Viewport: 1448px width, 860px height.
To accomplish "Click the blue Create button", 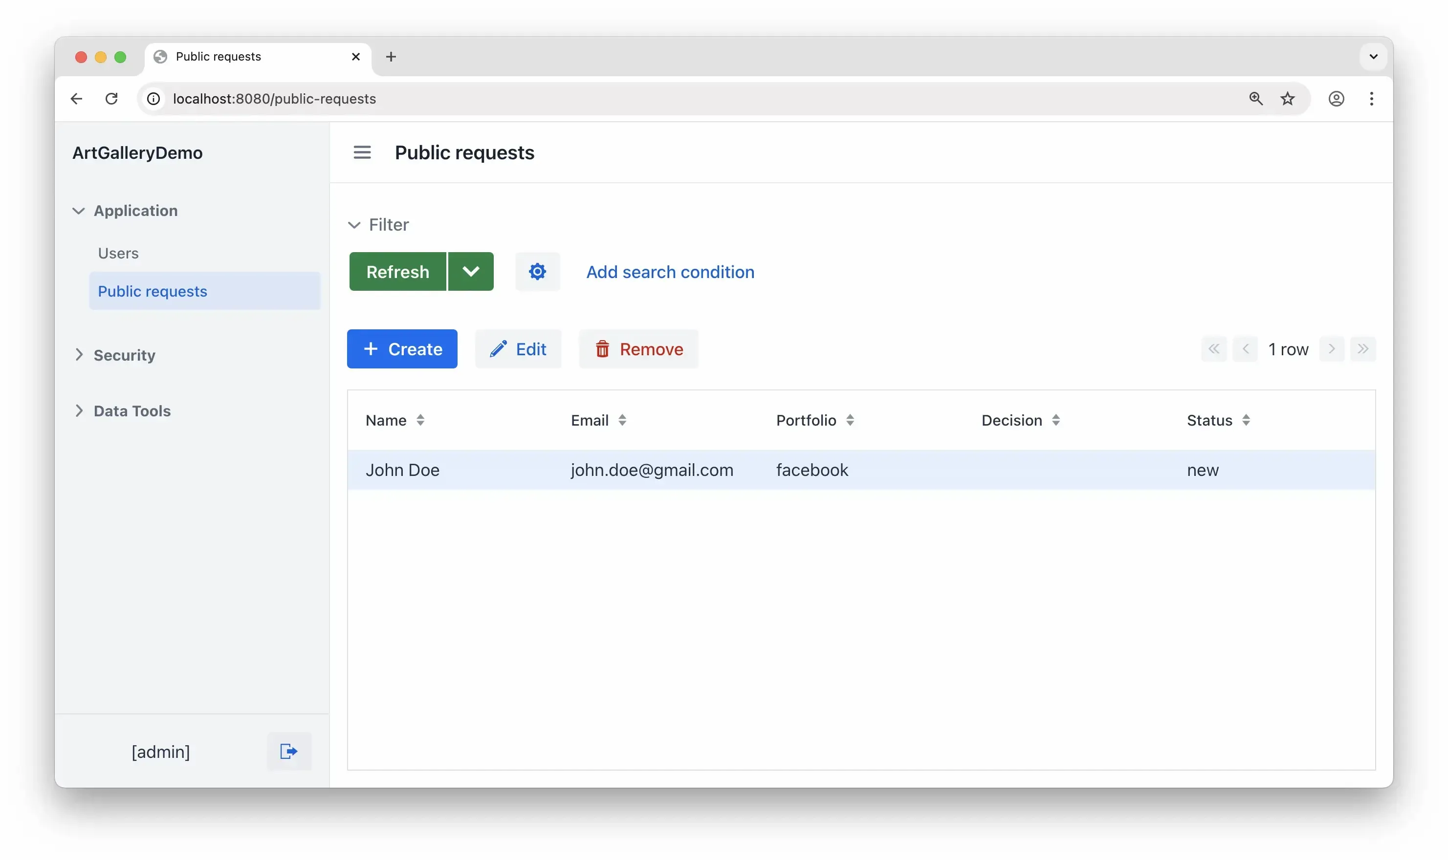I will 402,349.
